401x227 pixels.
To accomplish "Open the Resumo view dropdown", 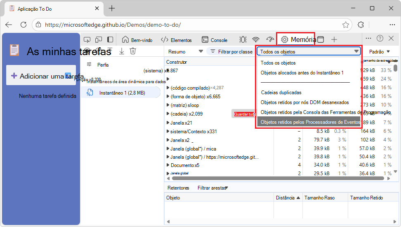I will [x=185, y=51].
